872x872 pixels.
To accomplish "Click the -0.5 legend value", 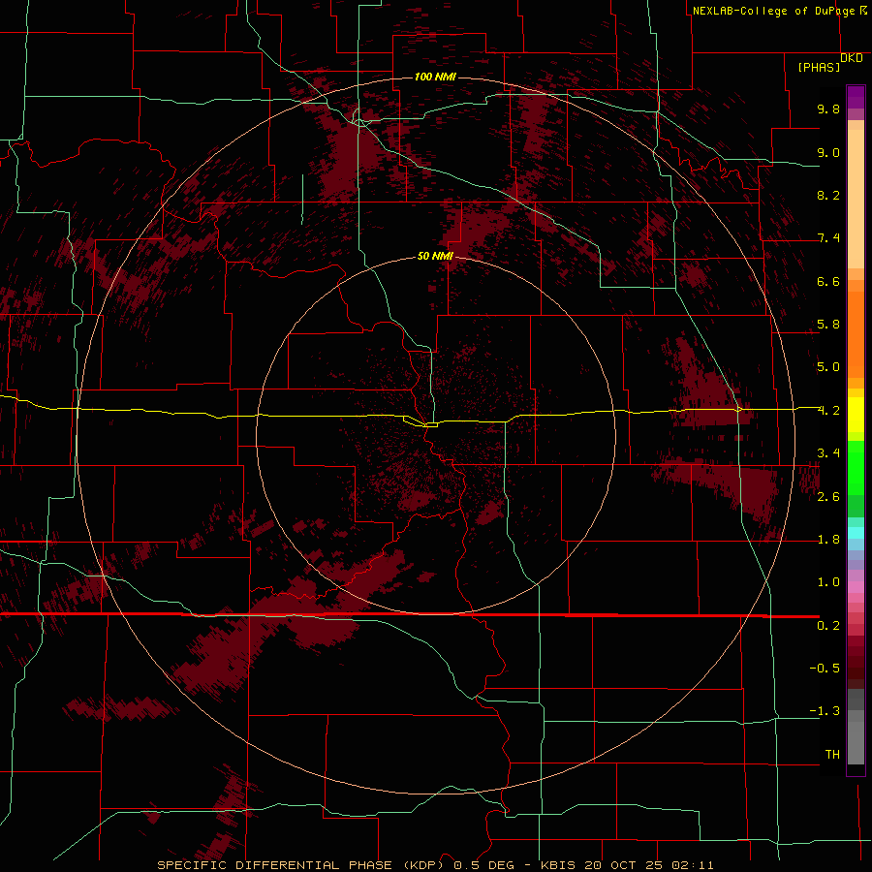I will (x=825, y=669).
